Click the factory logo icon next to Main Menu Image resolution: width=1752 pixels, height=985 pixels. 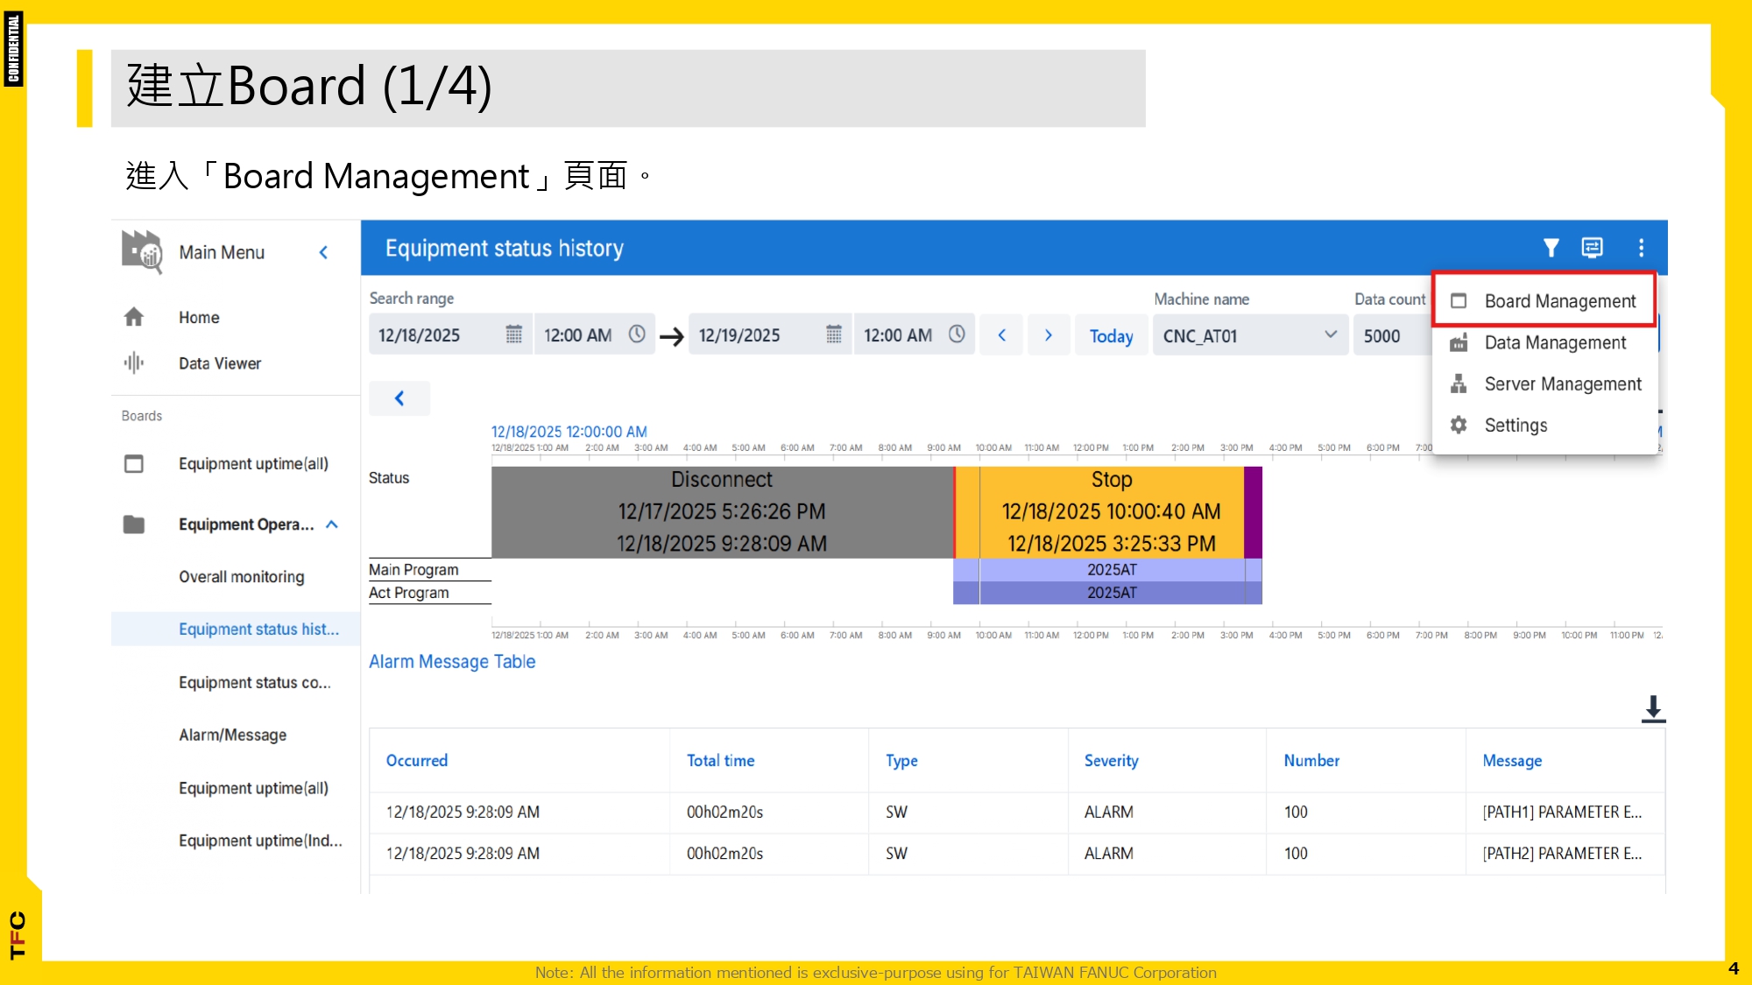coord(142,252)
